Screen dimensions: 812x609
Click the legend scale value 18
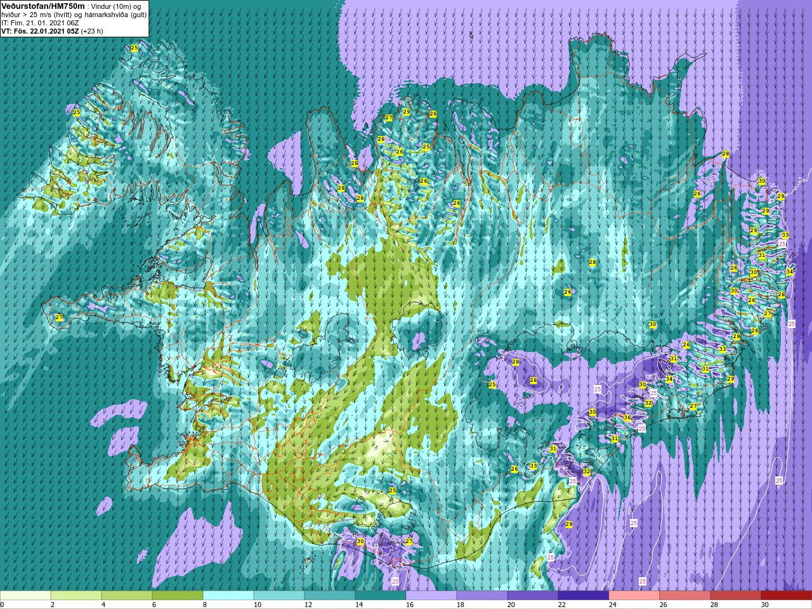click(x=461, y=605)
